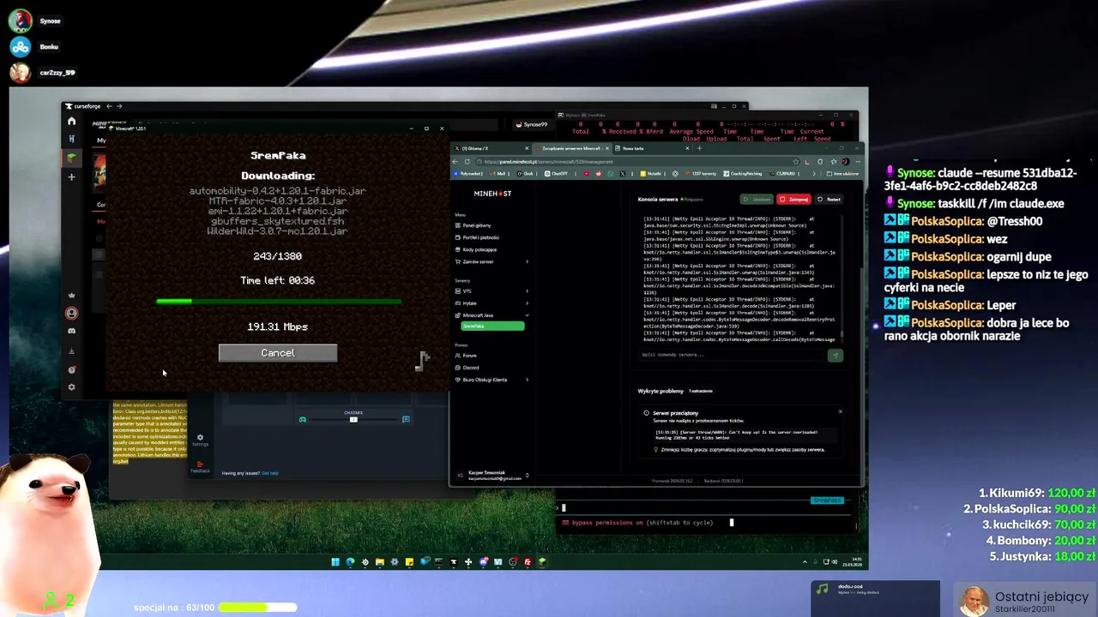Click the red Zatrzymaj stop button

(x=793, y=200)
